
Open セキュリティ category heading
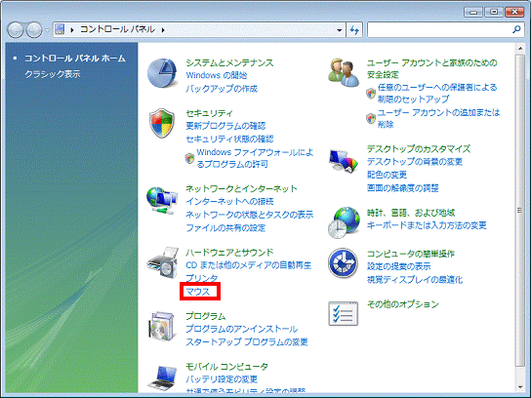[209, 113]
